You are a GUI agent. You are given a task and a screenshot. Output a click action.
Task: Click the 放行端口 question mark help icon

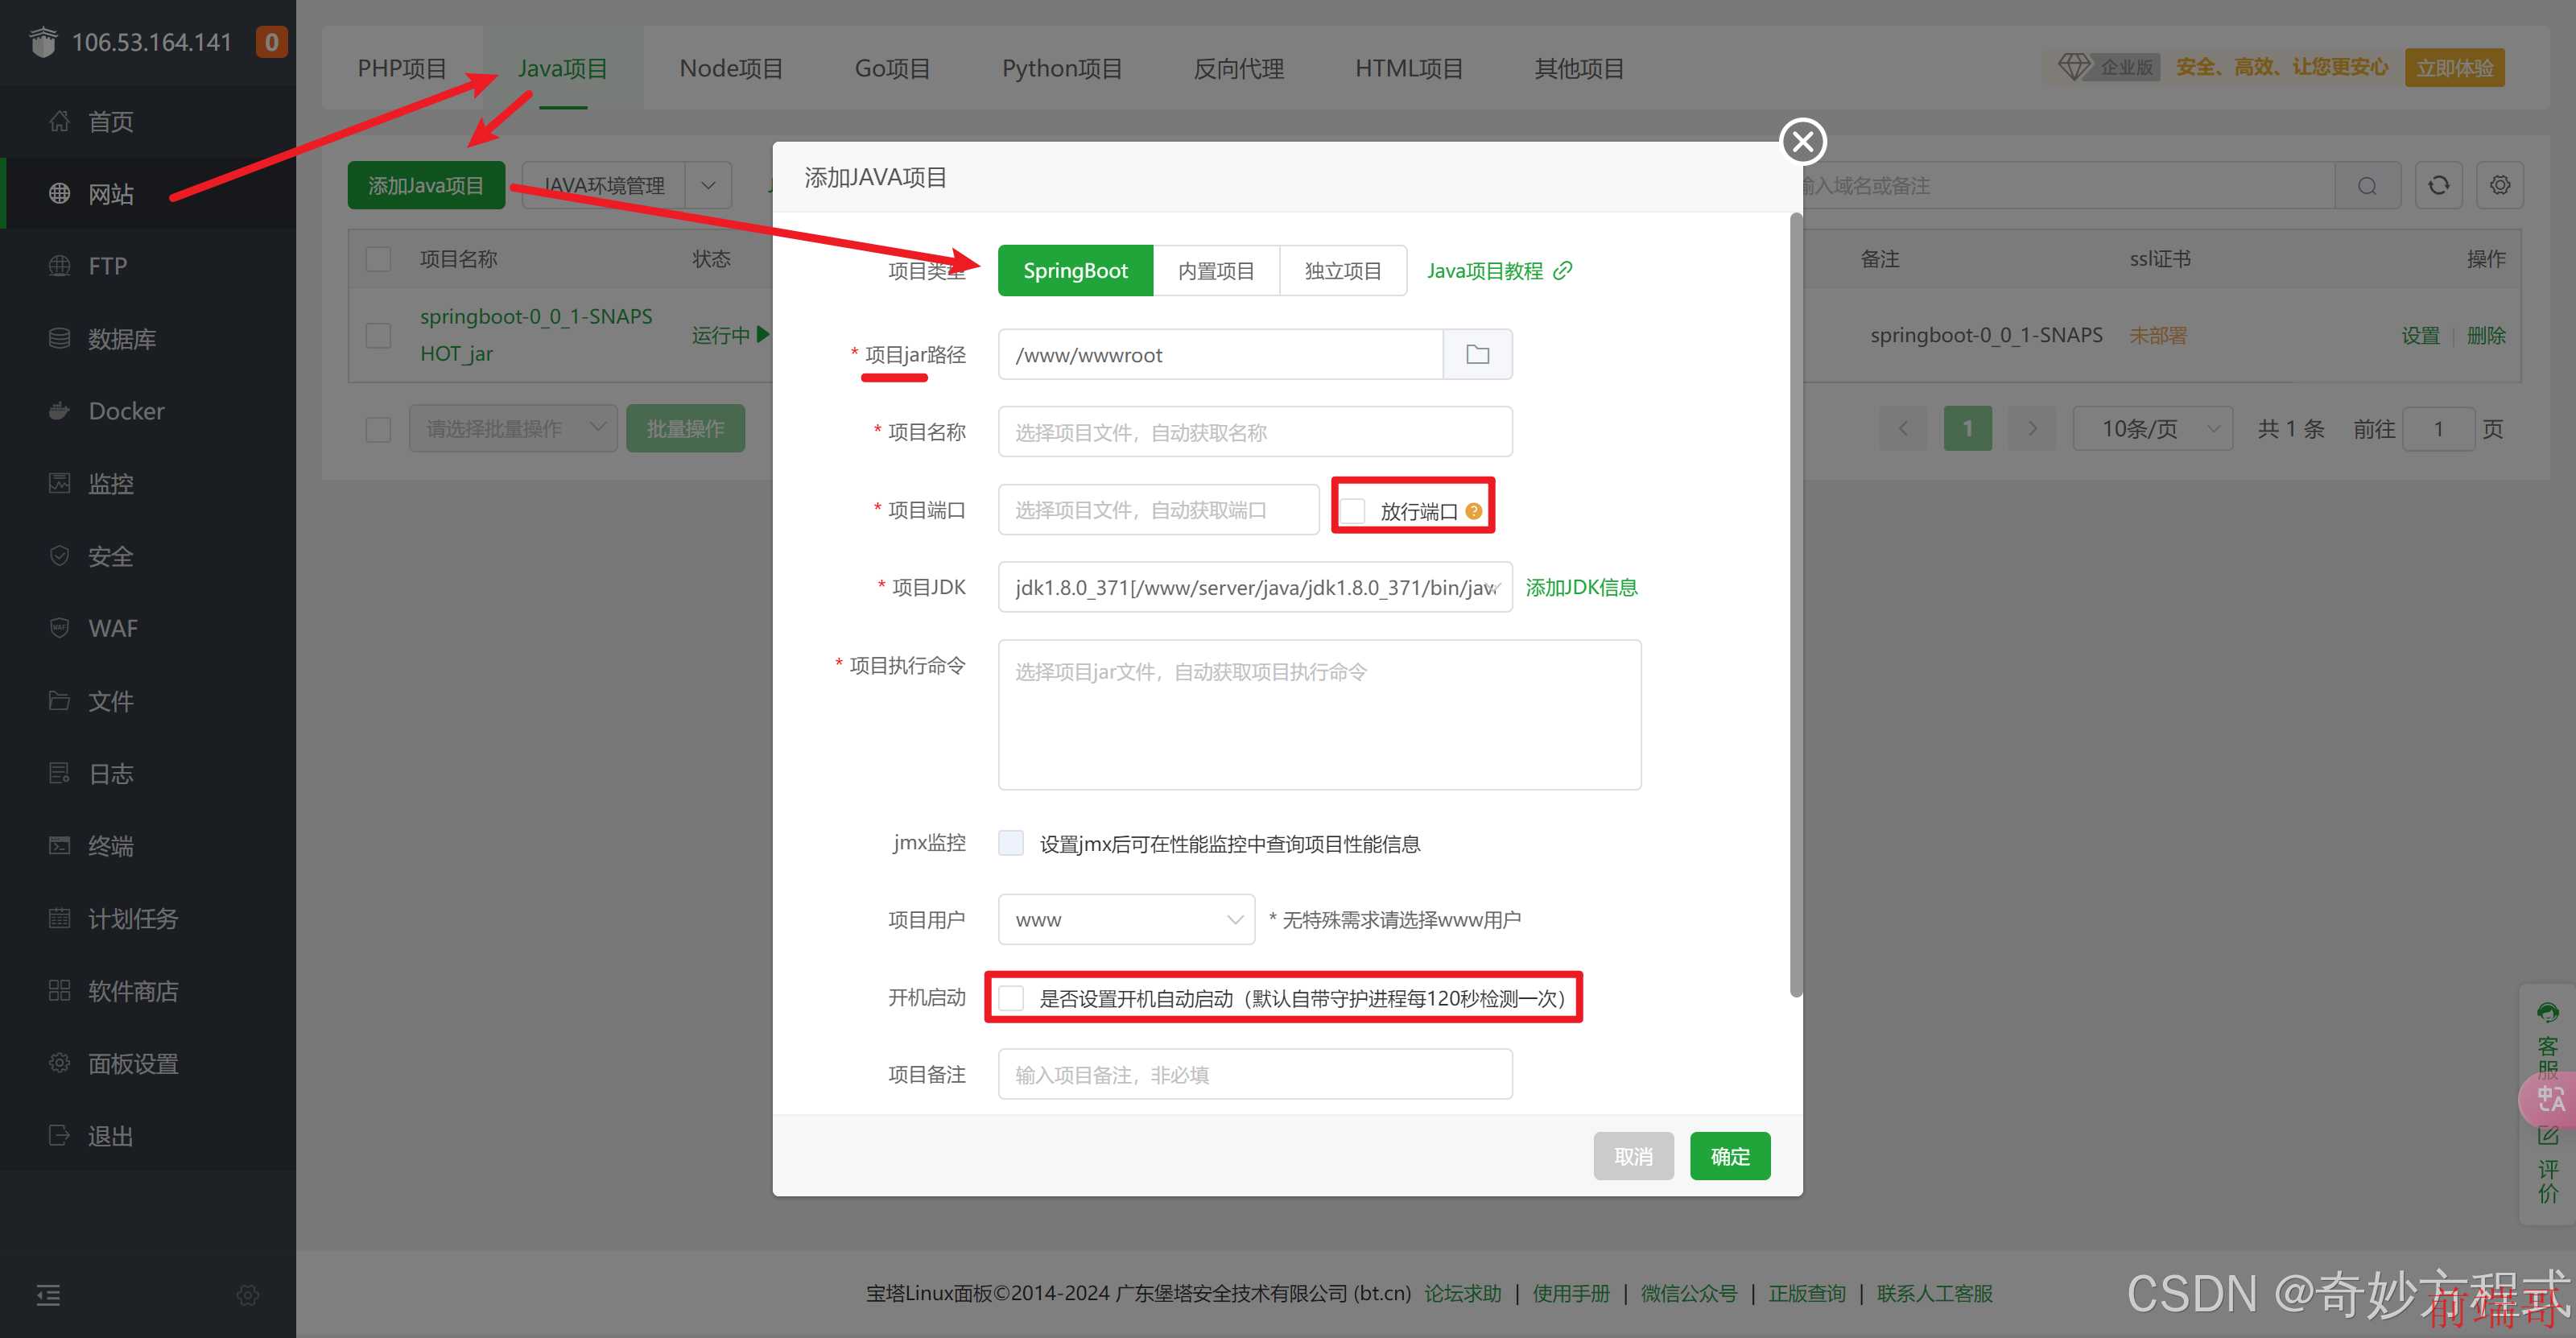point(1473,511)
